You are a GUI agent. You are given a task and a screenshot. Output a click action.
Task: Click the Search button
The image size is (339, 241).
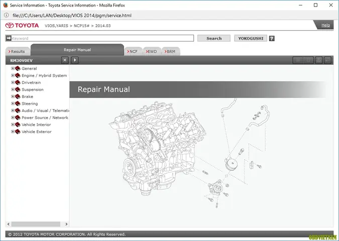point(214,38)
